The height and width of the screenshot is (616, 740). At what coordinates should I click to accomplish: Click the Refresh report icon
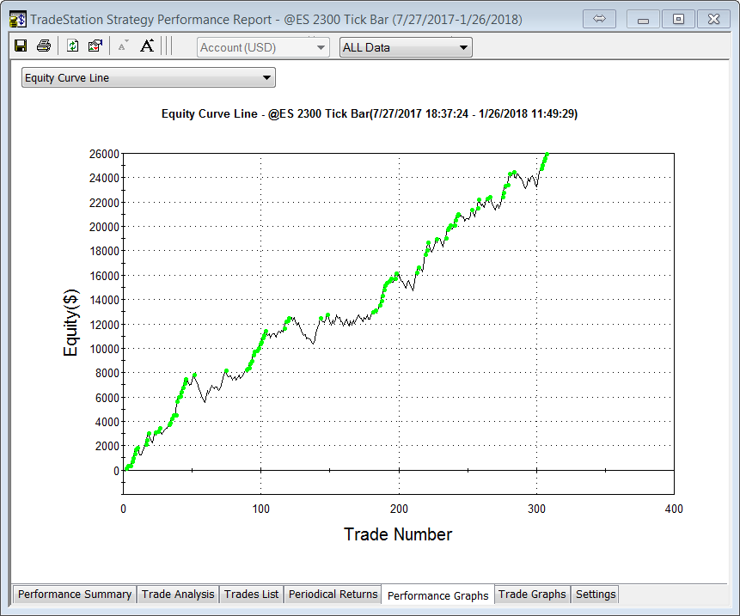73,46
